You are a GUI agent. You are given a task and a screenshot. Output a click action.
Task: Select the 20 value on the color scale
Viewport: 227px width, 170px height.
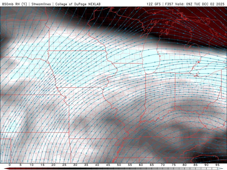pyautogui.click(x=53, y=165)
